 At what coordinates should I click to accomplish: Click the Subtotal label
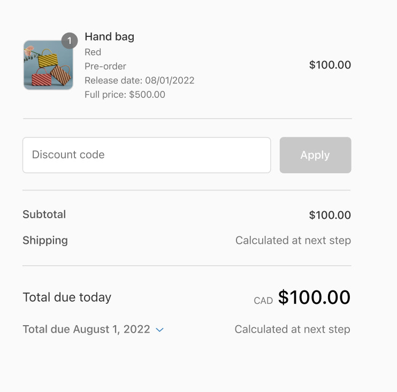click(44, 214)
